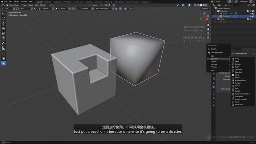Select the Move tool in the left toolbar
The width and height of the screenshot is (256, 144).
(4, 24)
